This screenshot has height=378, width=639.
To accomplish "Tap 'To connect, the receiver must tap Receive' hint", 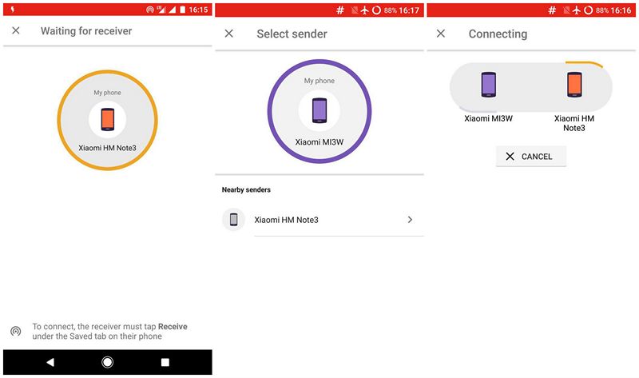I will [109, 331].
